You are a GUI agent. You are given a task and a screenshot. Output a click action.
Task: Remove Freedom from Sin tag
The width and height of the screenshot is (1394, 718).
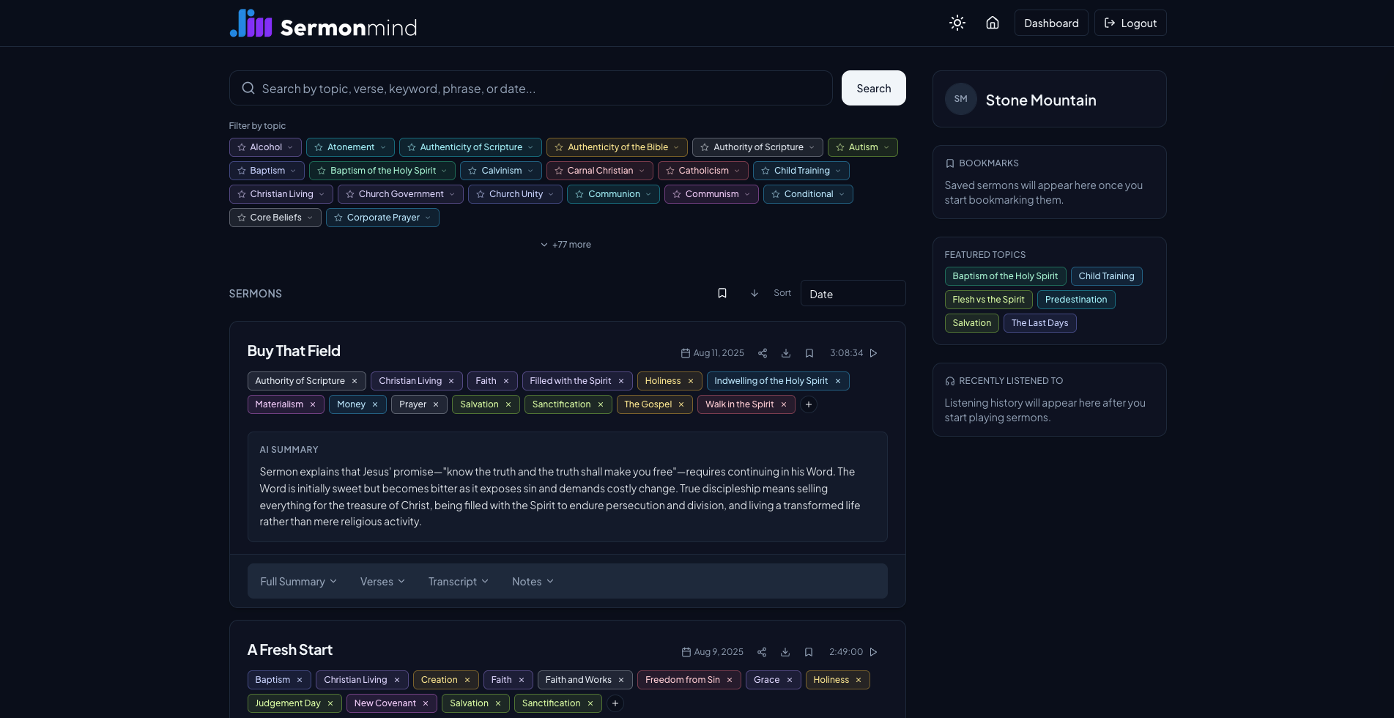730,680
